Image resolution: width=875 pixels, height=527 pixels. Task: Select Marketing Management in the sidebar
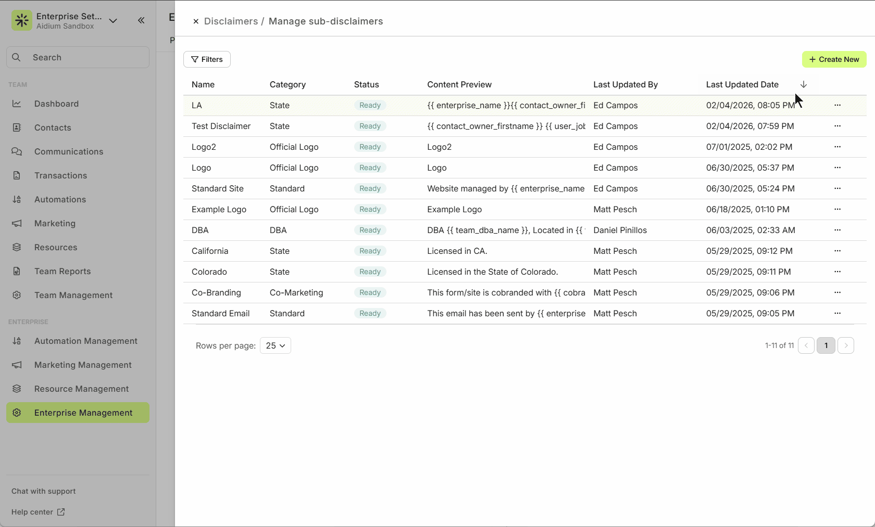coord(83,365)
